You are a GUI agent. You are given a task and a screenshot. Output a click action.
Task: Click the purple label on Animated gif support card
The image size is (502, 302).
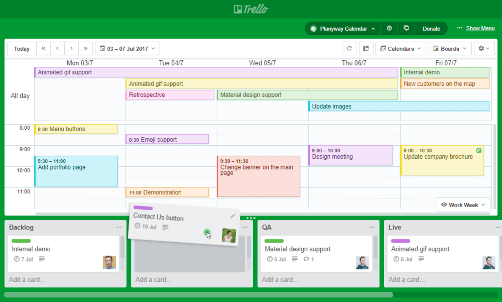point(401,241)
